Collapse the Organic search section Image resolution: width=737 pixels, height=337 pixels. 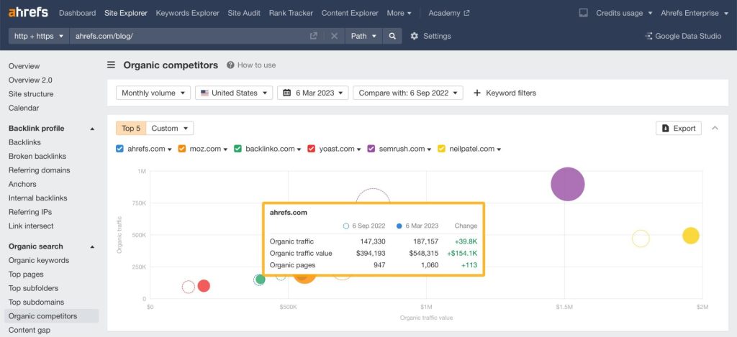pyautogui.click(x=93, y=246)
